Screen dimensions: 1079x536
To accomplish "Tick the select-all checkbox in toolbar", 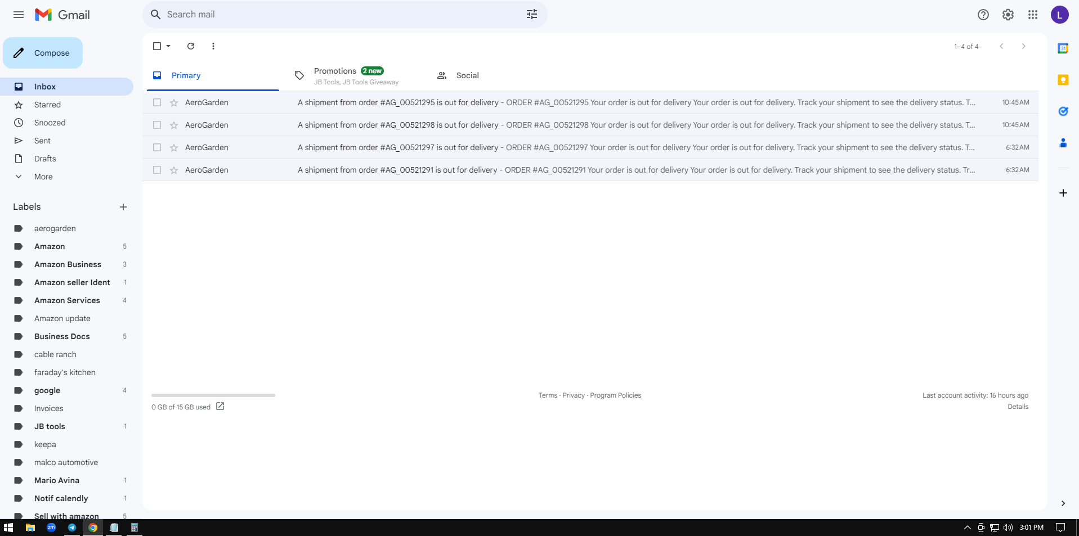I will pos(157,46).
